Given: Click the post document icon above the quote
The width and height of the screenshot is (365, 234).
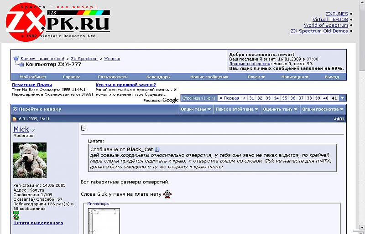Looking at the screenshot, I should pyautogui.click(x=83, y=128).
